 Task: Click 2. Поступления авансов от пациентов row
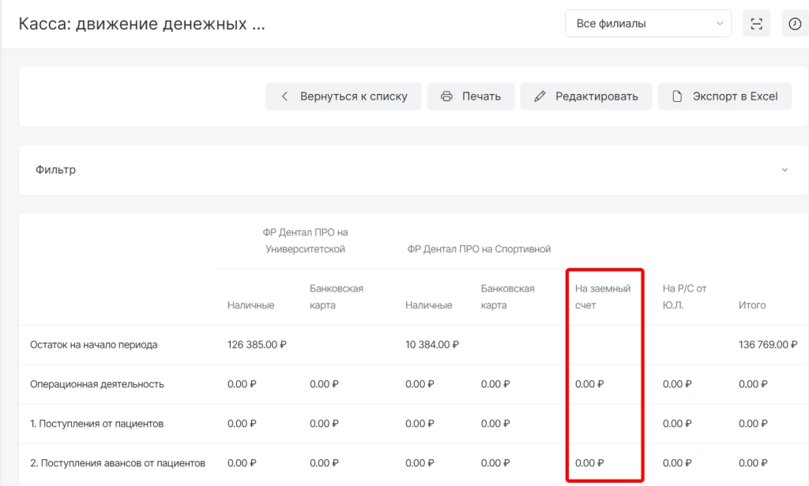pyautogui.click(x=117, y=463)
